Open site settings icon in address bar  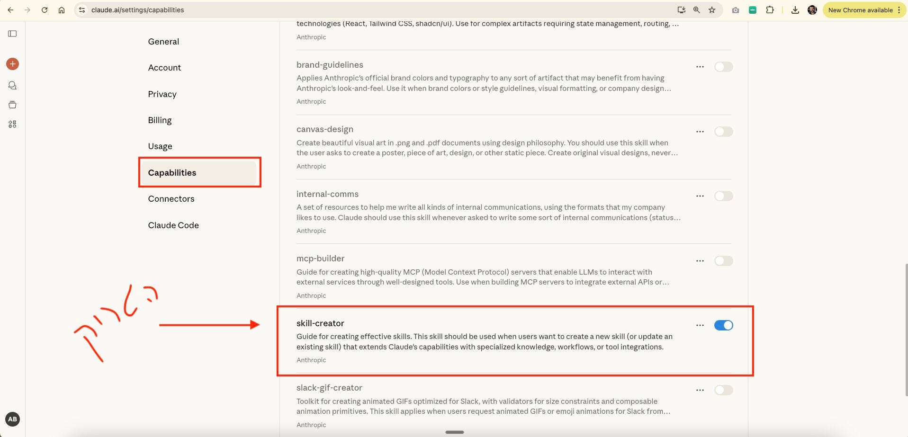(x=82, y=10)
